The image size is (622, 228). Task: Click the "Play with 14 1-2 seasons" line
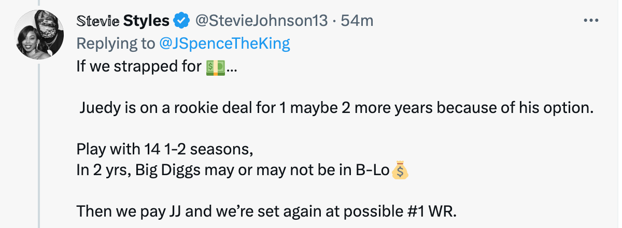164,150
